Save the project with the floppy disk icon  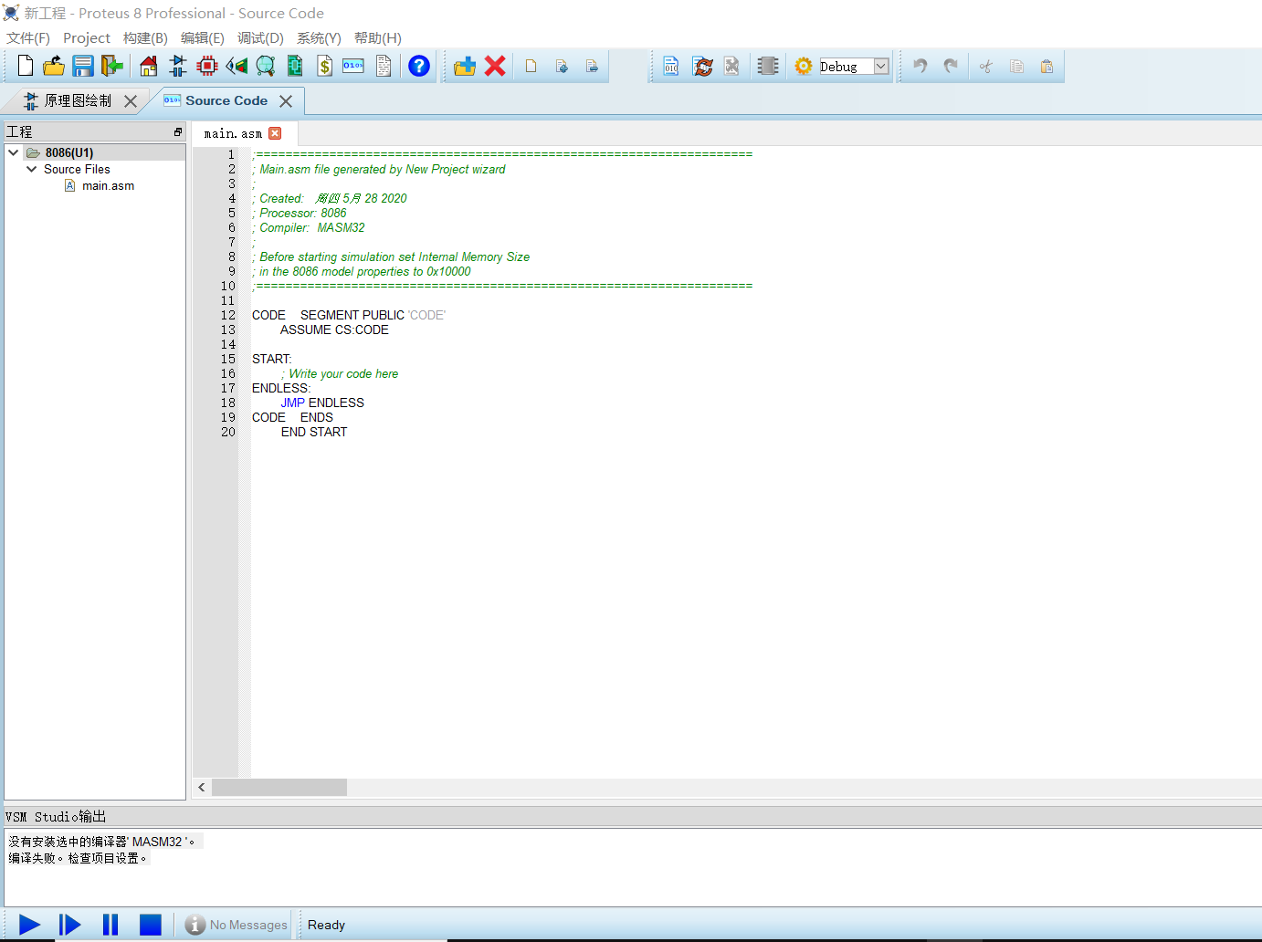coord(83,66)
